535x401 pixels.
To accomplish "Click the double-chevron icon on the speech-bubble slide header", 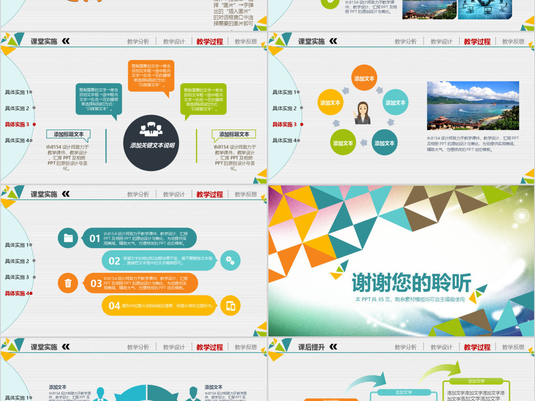I will (66, 41).
